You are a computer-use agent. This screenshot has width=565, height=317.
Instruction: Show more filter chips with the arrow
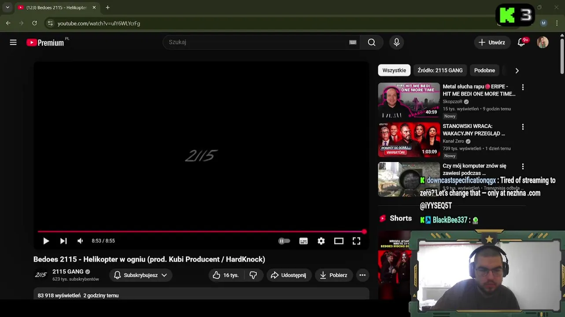(517, 70)
